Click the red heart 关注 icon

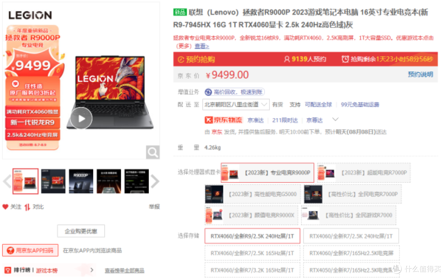tap(5, 207)
